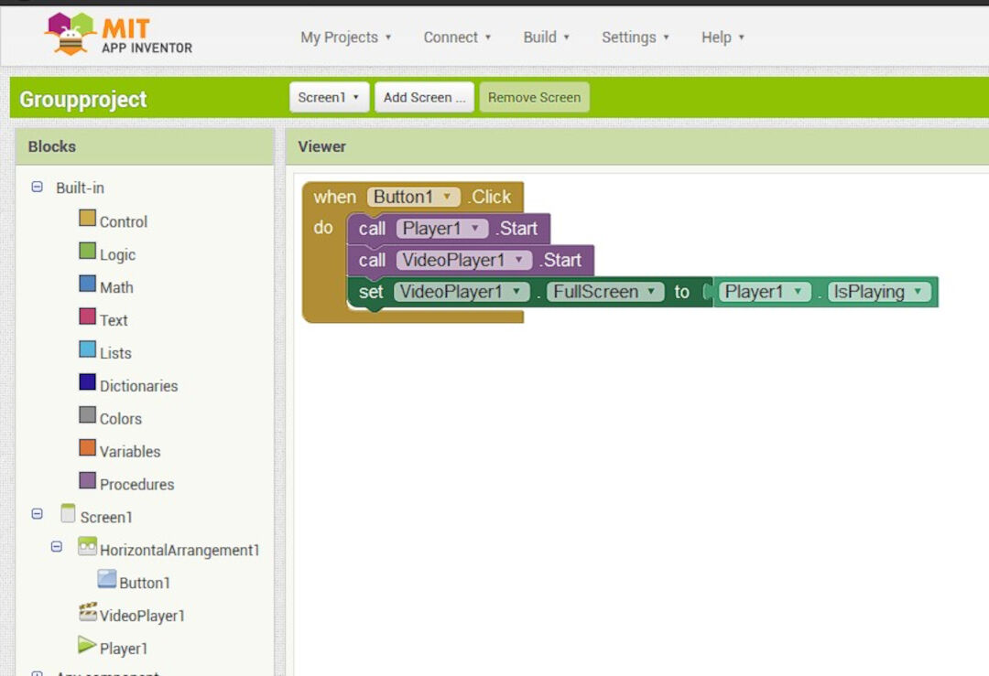Viewport: 989px width, 676px height.
Task: Click the VideoPlayer1 clapperboard icon
Action: click(x=88, y=612)
